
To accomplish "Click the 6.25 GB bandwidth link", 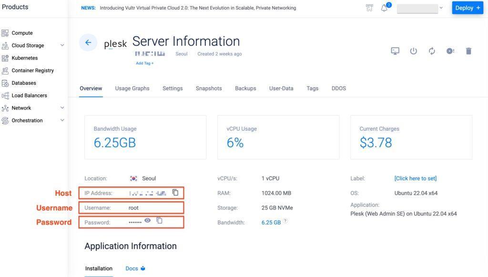I will (x=271, y=223).
